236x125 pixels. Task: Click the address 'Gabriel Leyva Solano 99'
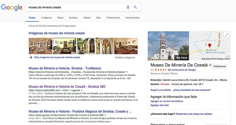point(176,80)
